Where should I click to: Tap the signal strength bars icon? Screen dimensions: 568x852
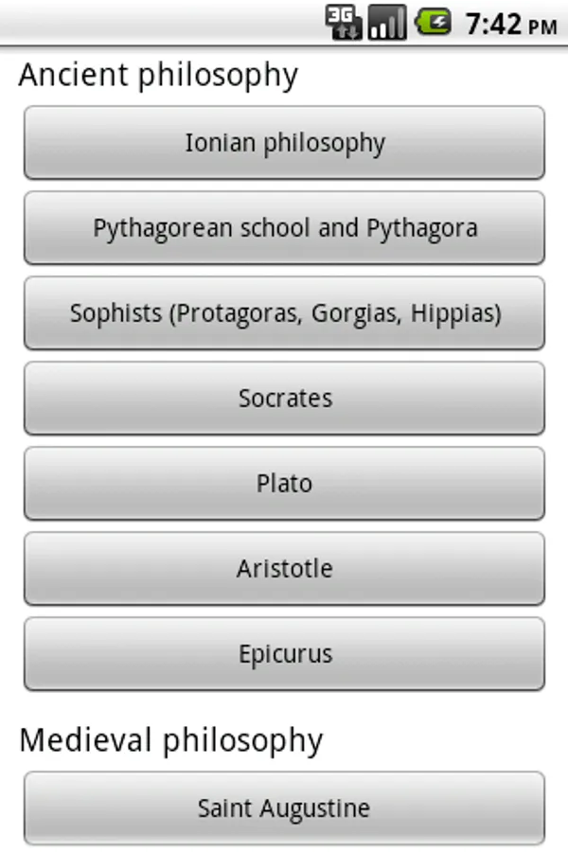386,22
